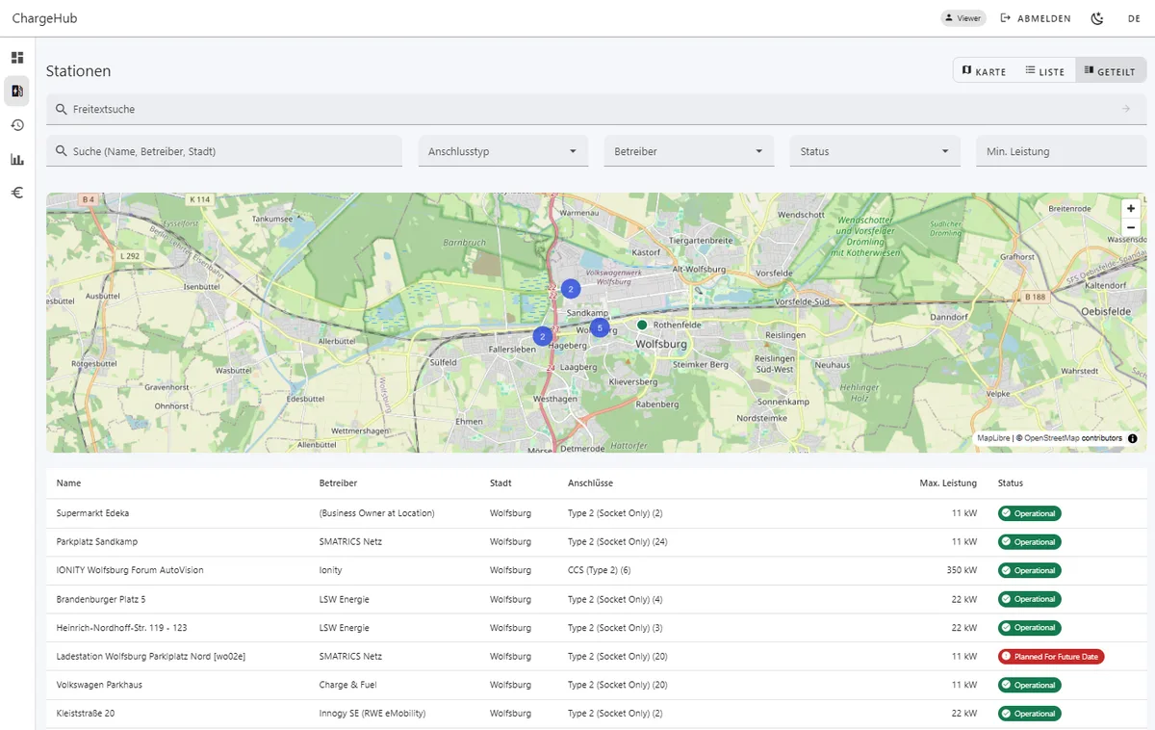
Task: Open the charging stations sidebar icon
Action: (17, 91)
